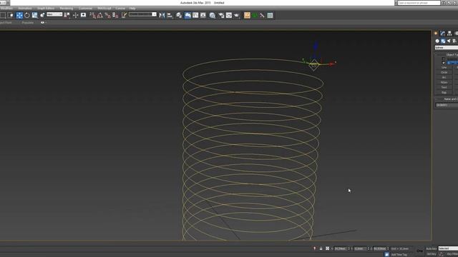Click the Line shape button

(x=444, y=67)
